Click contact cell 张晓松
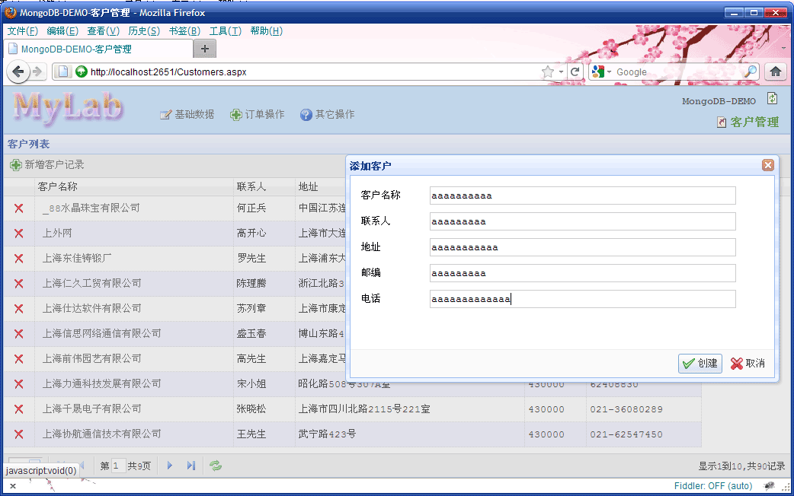The height and width of the screenshot is (496, 794). (x=251, y=409)
